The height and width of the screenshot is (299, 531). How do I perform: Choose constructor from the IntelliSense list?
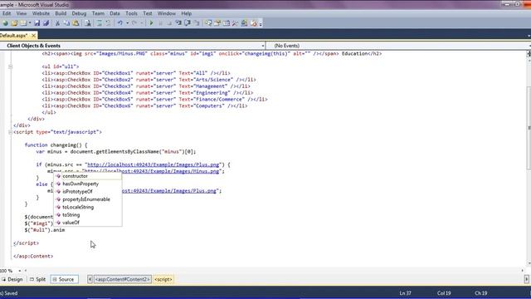point(88,176)
